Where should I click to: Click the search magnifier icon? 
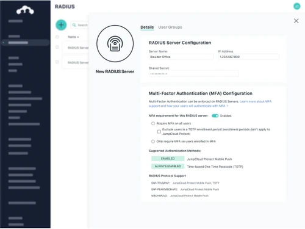(x=74, y=25)
